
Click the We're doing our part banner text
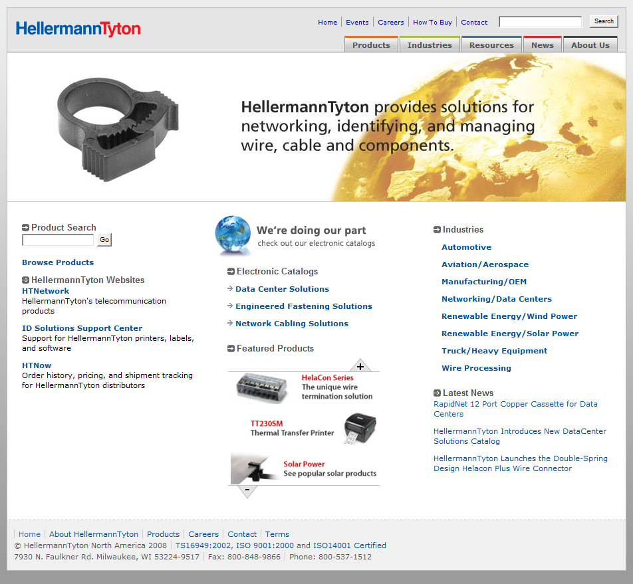[x=311, y=231]
